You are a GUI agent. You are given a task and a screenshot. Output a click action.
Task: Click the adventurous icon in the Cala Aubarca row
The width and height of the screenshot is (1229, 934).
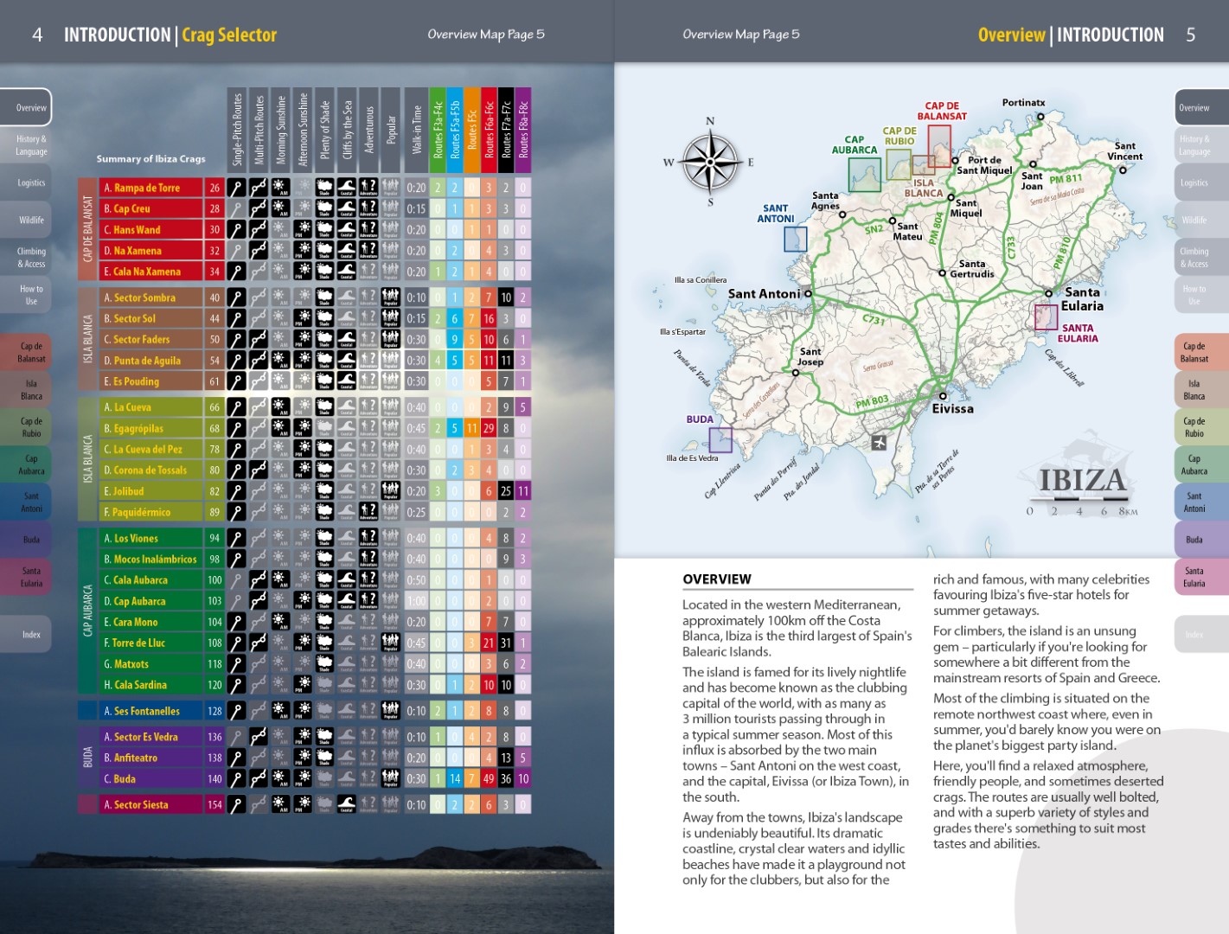coord(368,580)
